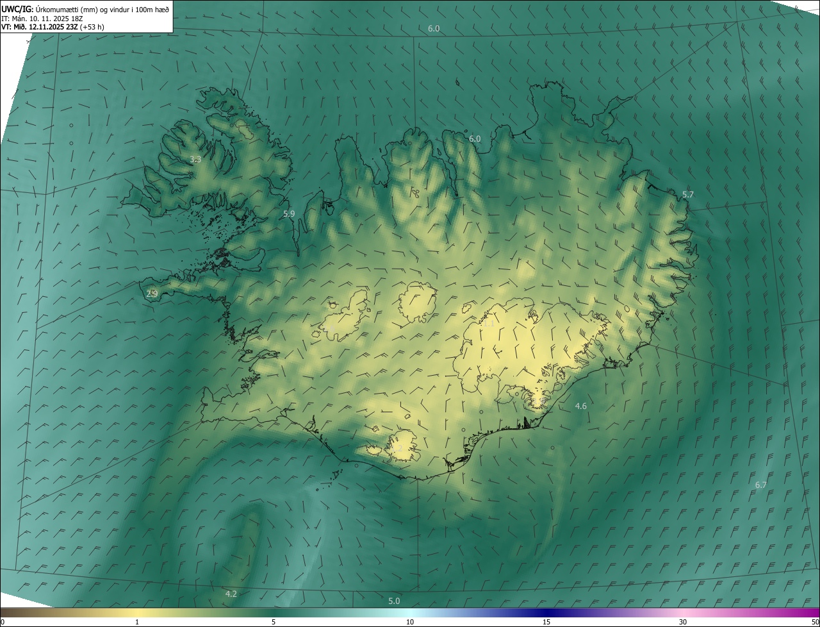Click the 4.2 value in the southwest sea
The width and height of the screenshot is (820, 627).
(231, 594)
